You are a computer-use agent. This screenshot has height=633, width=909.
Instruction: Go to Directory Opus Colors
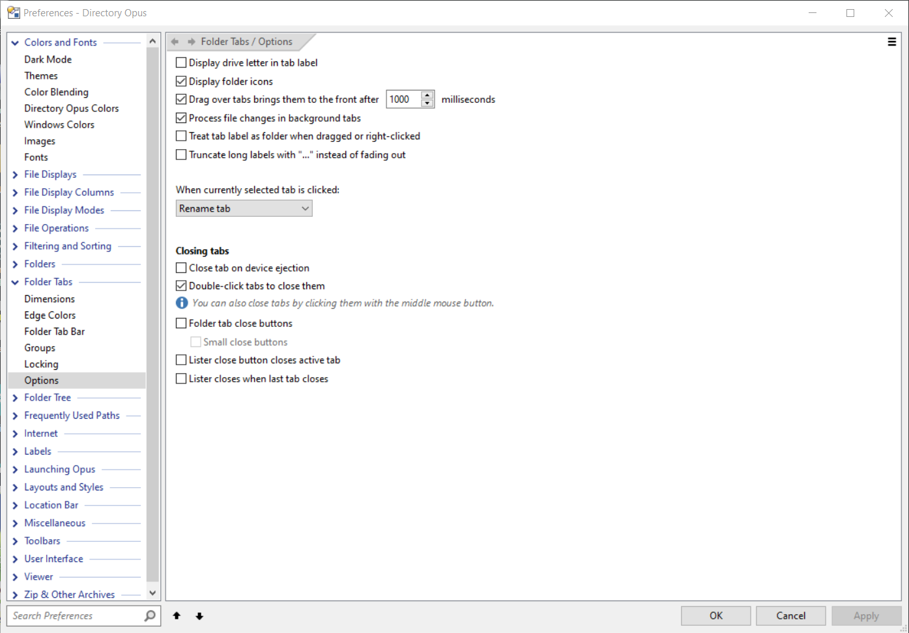tap(72, 108)
